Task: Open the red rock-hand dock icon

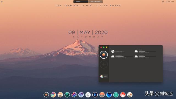Action: coord(123,95)
